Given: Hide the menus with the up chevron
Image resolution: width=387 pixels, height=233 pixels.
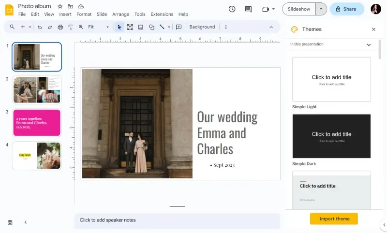Looking at the screenshot, I should [x=271, y=27].
